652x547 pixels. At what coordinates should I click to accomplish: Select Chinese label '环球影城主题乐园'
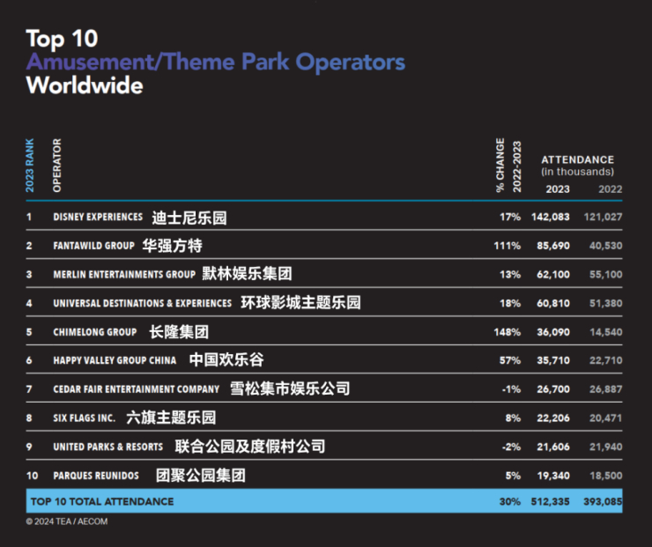pos(300,303)
